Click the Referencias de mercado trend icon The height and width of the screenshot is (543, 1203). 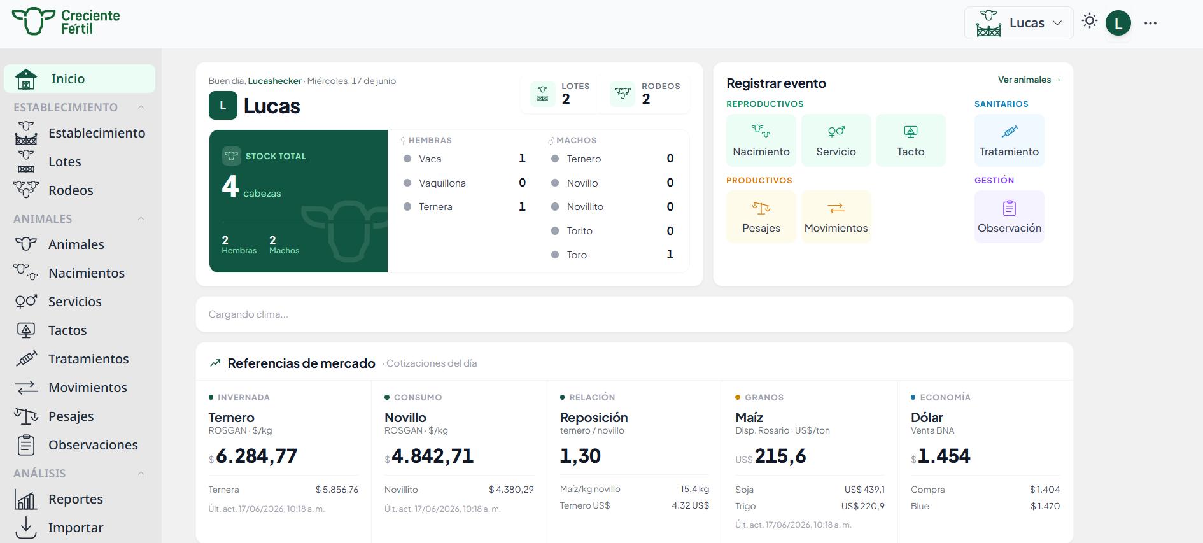(215, 363)
